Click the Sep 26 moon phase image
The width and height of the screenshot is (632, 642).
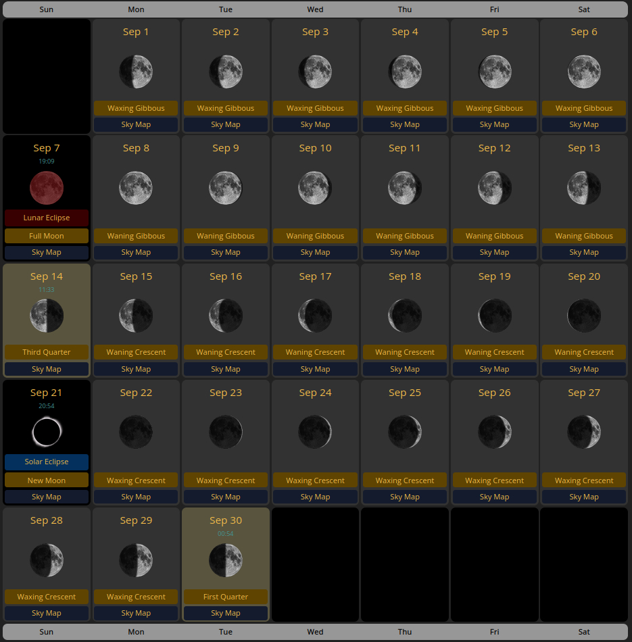[494, 432]
